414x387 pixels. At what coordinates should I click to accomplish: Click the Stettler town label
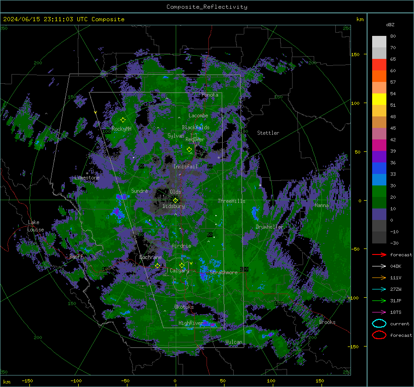(268, 133)
